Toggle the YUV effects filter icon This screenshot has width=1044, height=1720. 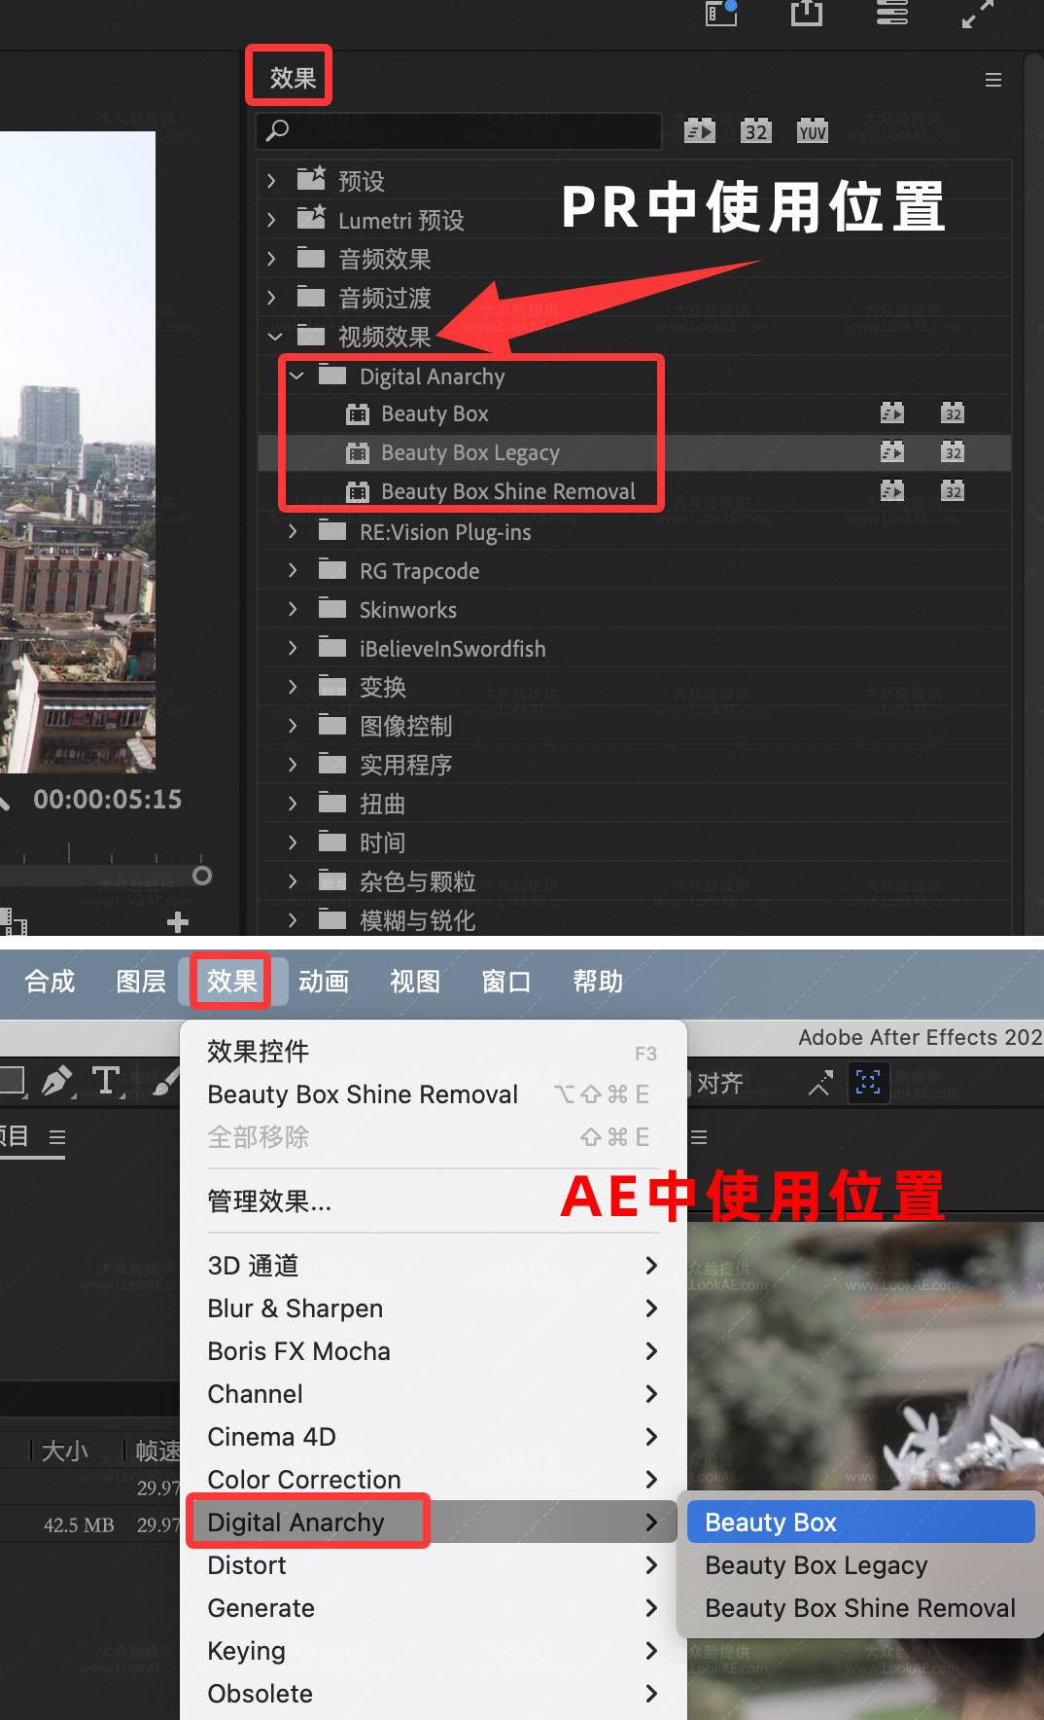click(813, 131)
